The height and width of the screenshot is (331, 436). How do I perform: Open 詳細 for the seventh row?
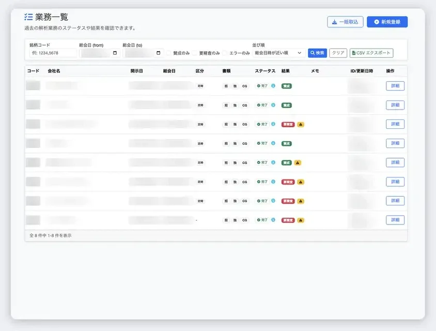(x=395, y=201)
